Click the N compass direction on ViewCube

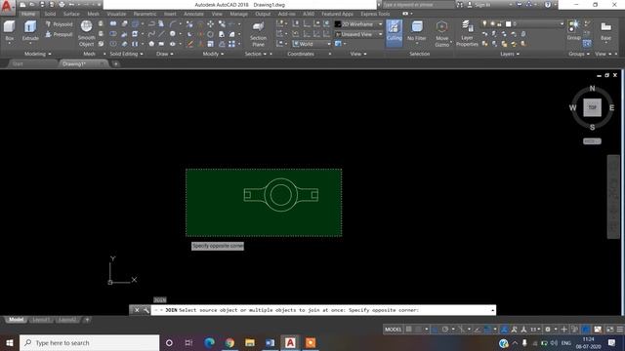point(592,89)
